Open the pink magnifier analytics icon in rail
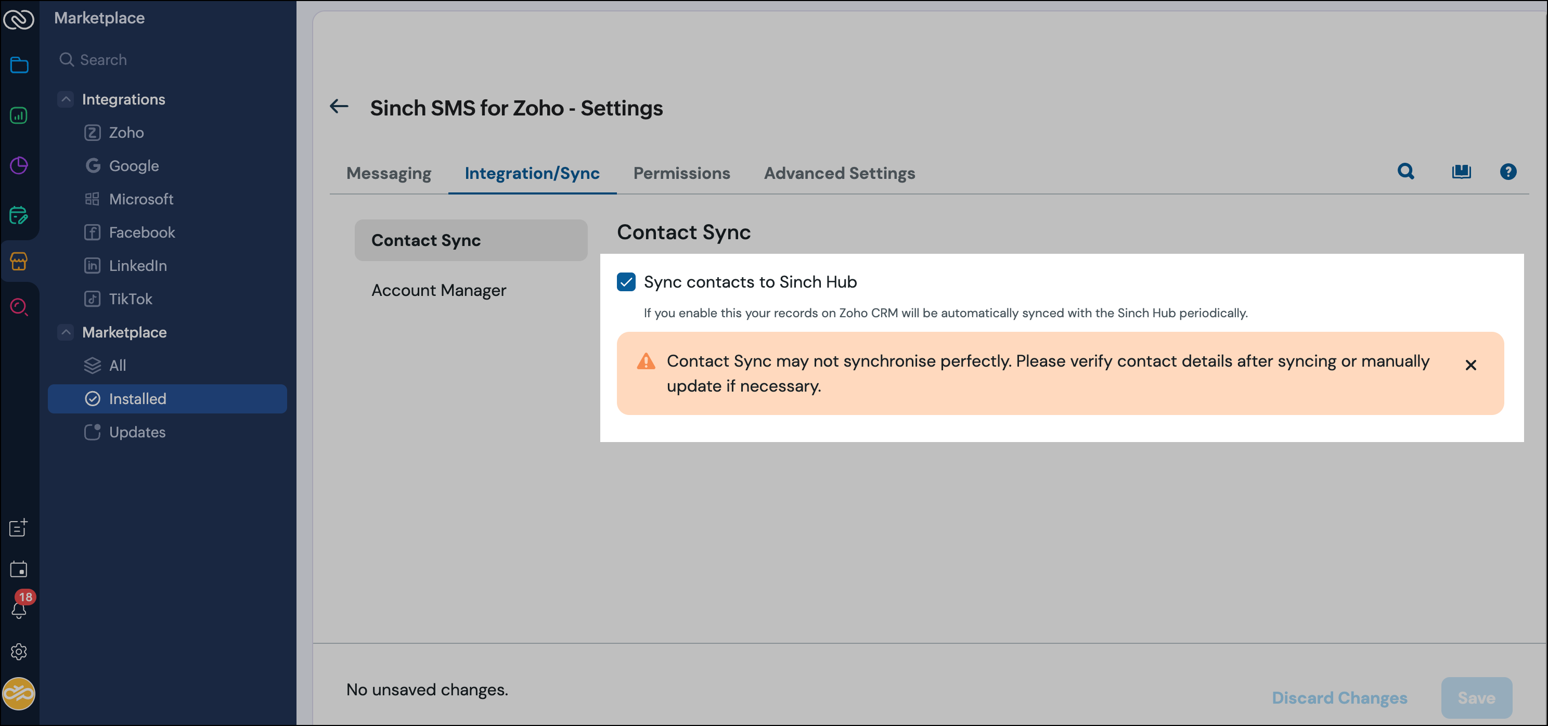The image size is (1548, 726). (19, 307)
